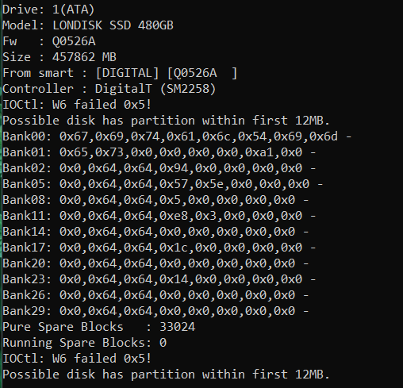This screenshot has width=403, height=388.
Task: Click the Bank05 row with 0x57
Action: [163, 184]
